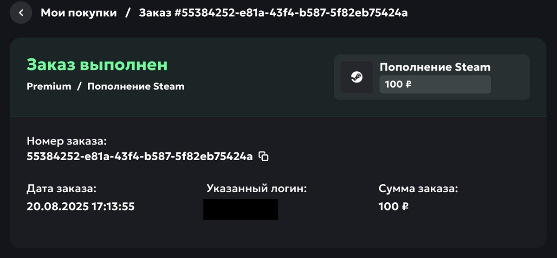
Task: Open the Premium category link
Action: click(49, 86)
